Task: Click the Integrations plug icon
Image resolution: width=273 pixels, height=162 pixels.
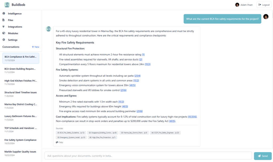Action: [x=4, y=27]
